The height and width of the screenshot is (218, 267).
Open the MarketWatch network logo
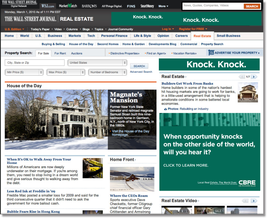[x=68, y=6]
